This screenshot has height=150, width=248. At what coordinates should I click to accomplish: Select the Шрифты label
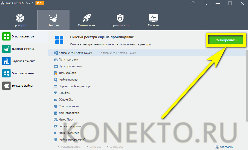click(64, 93)
